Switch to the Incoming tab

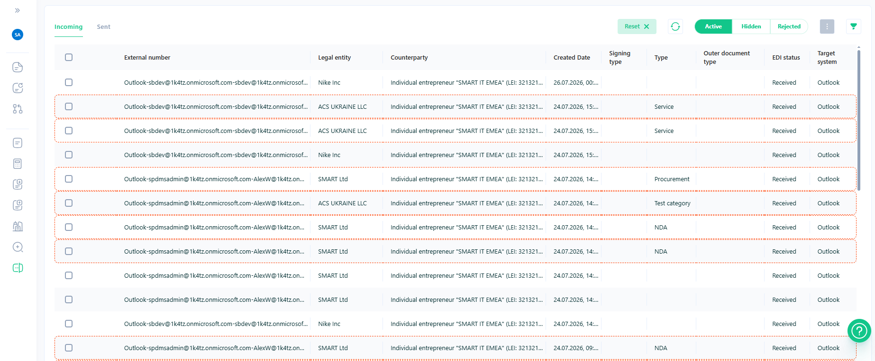click(x=68, y=26)
